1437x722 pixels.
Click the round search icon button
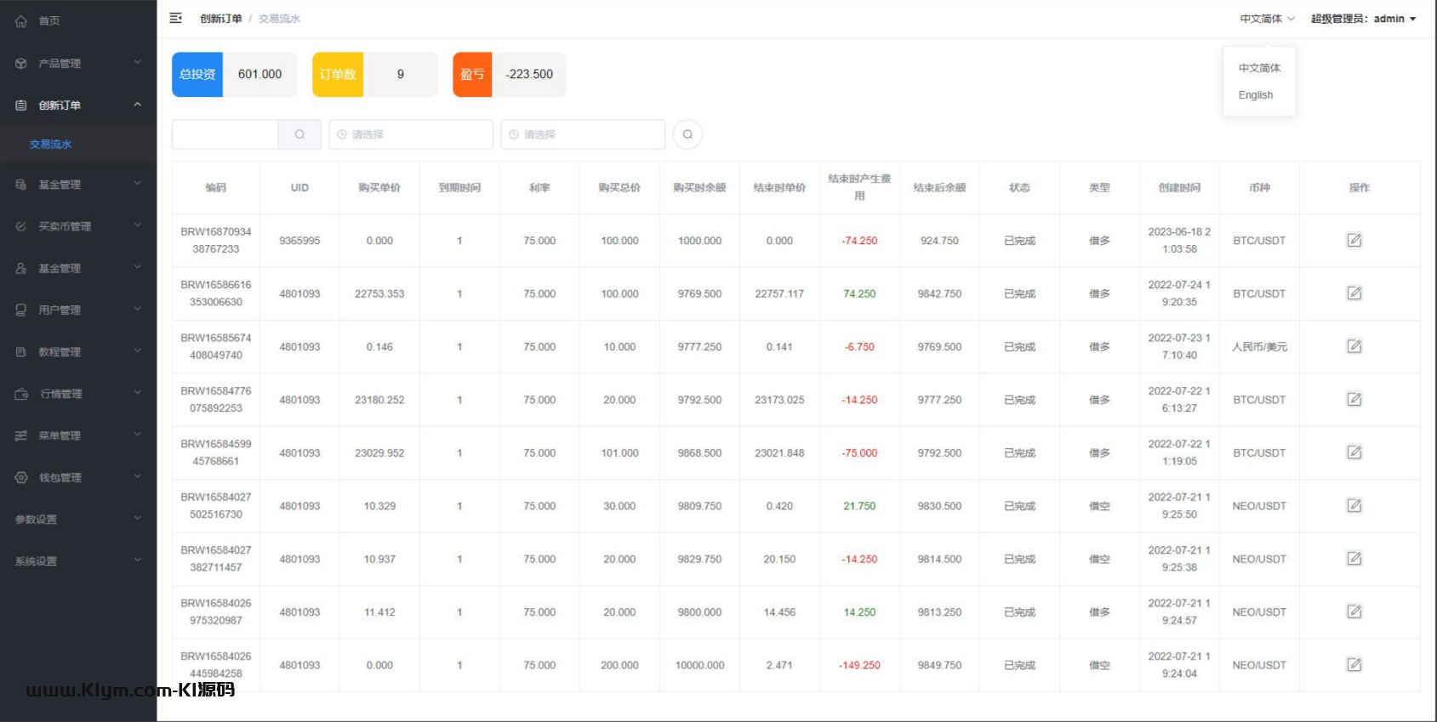coord(687,134)
